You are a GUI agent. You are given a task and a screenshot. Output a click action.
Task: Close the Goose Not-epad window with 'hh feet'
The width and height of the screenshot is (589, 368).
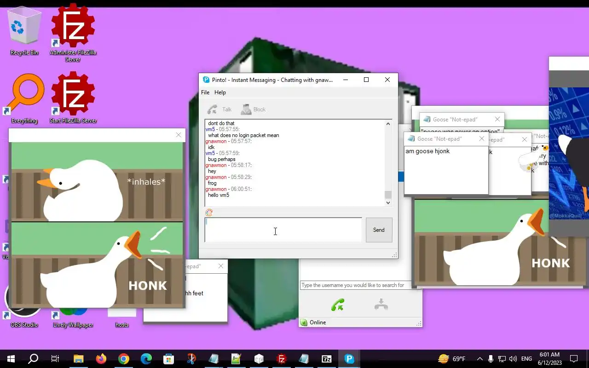(x=221, y=266)
